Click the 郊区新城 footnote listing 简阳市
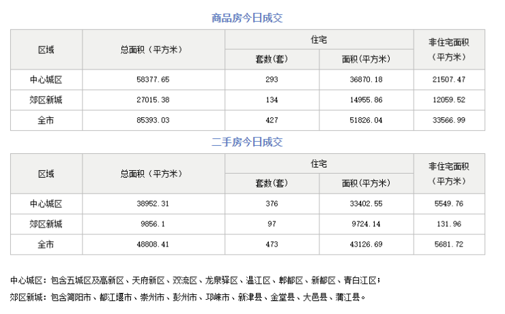 point(189,297)
